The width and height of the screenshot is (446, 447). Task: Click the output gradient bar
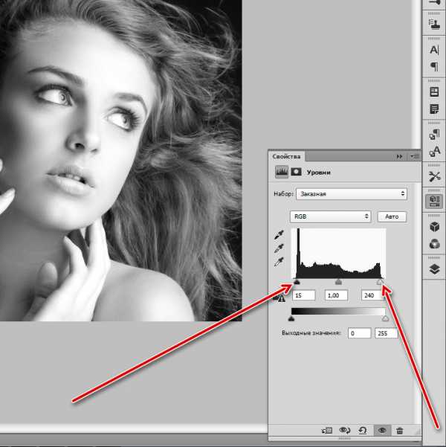[x=338, y=311]
